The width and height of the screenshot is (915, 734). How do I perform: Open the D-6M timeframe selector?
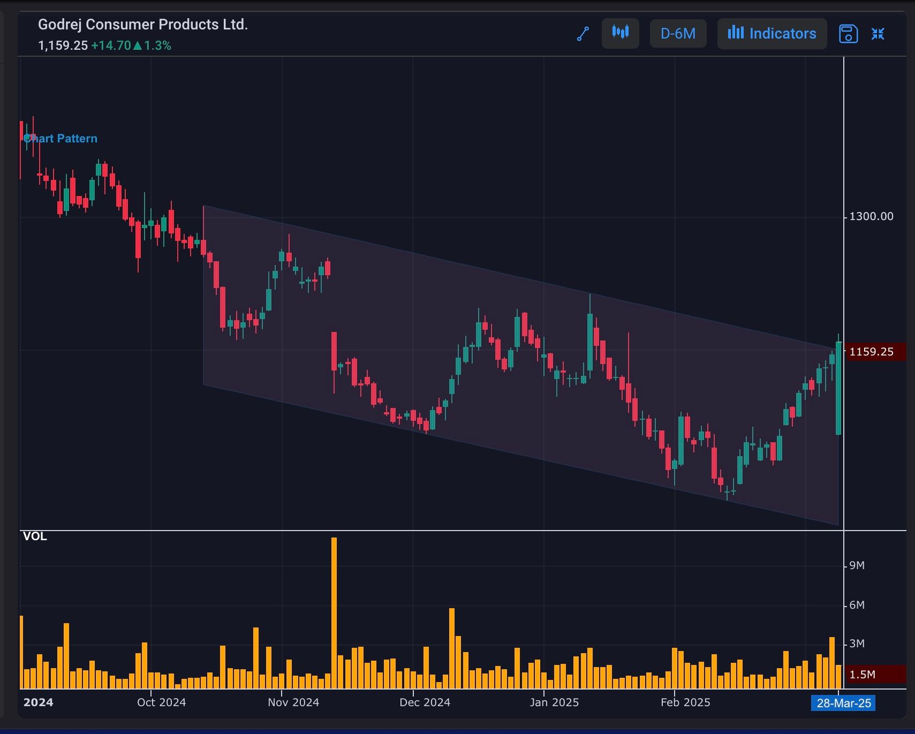pos(678,33)
